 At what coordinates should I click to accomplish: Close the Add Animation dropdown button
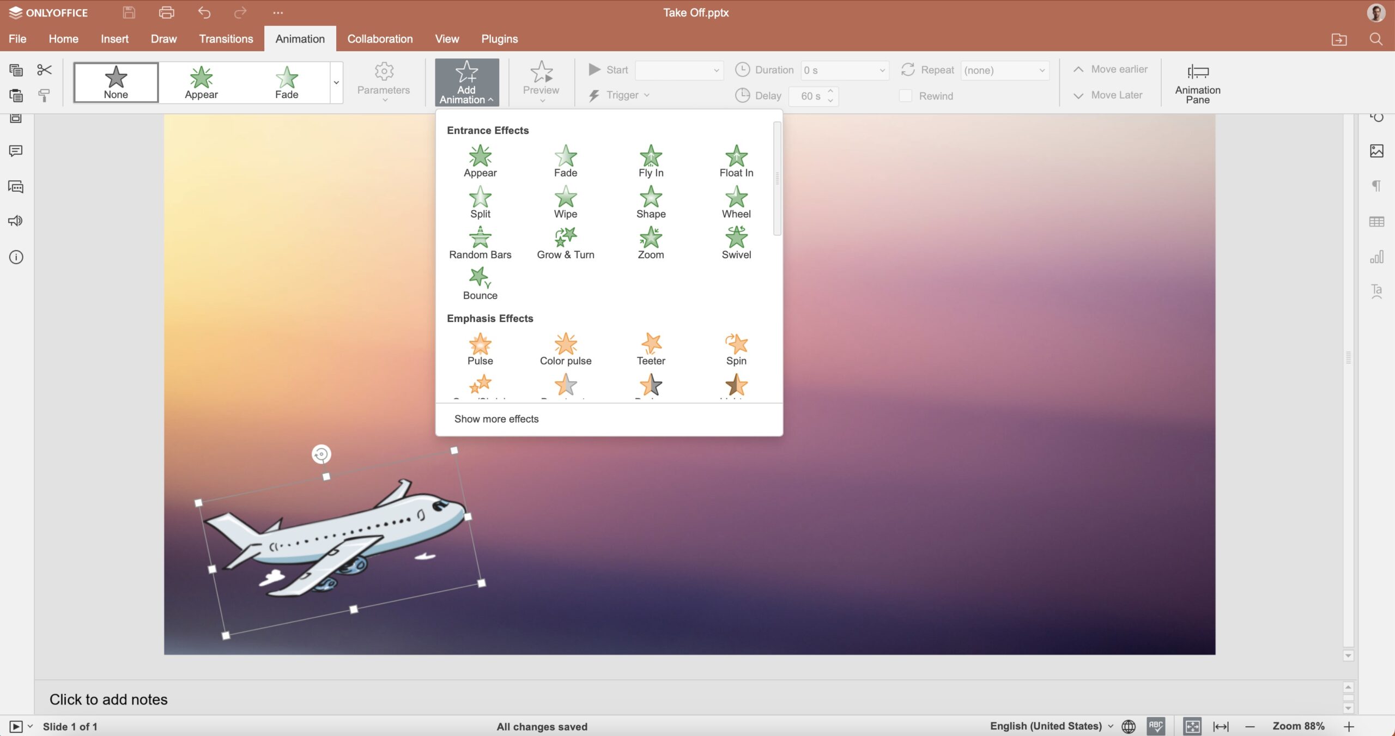[466, 82]
